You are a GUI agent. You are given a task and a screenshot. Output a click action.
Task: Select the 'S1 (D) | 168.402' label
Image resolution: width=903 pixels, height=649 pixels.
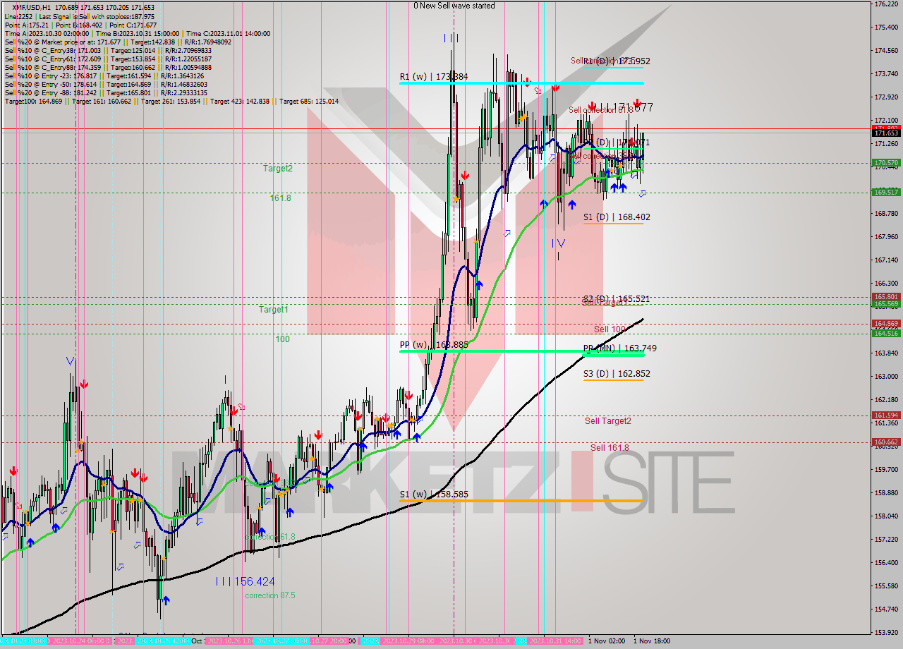[x=617, y=217]
